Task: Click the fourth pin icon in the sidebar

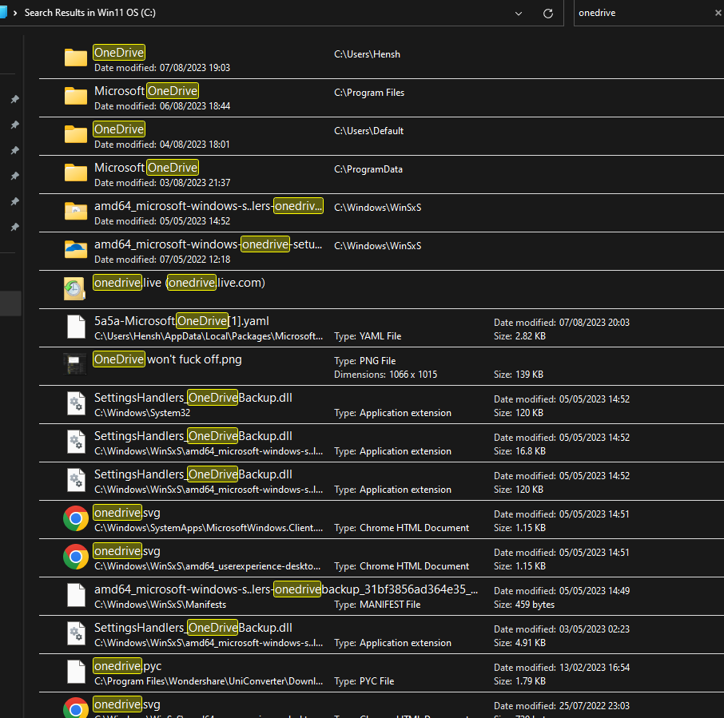Action: (14, 176)
